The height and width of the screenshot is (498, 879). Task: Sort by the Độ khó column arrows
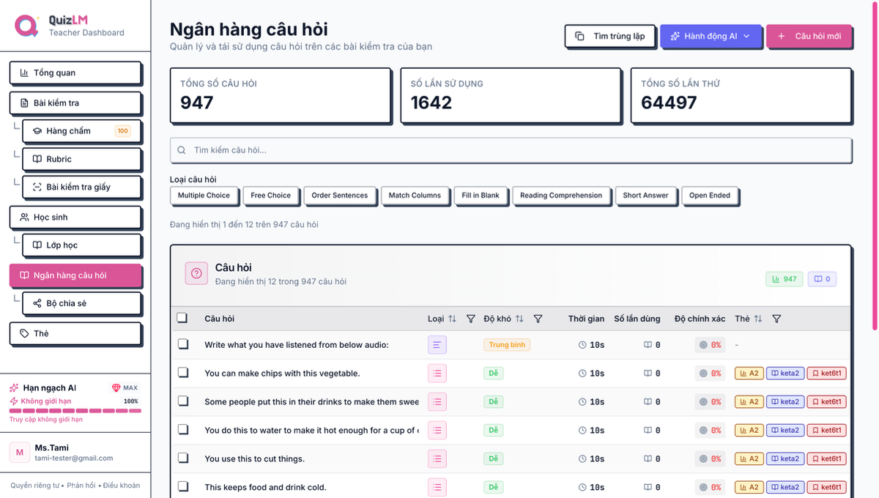(521, 319)
